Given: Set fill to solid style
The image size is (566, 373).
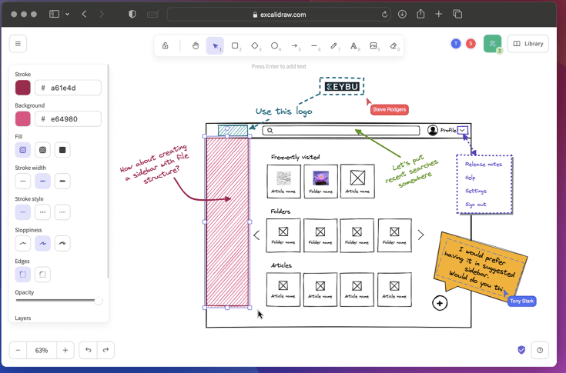Looking at the screenshot, I should tap(62, 149).
